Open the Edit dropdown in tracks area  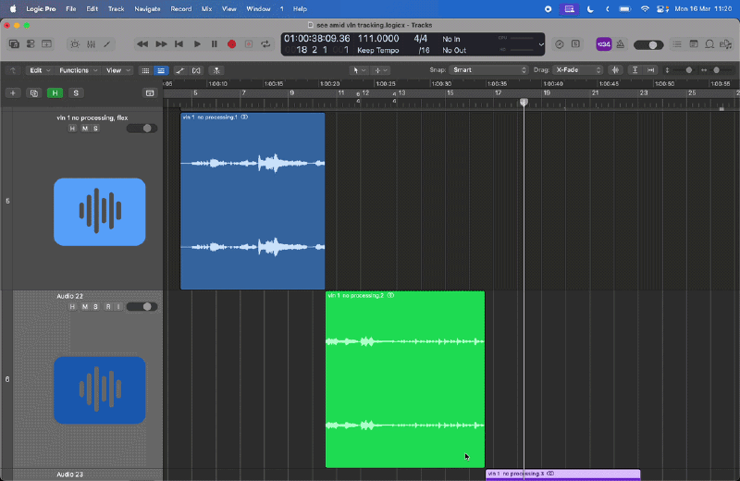coord(39,70)
